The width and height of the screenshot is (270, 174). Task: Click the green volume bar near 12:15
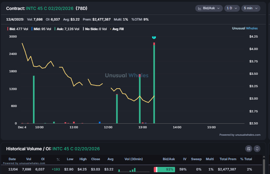coord(117,109)
